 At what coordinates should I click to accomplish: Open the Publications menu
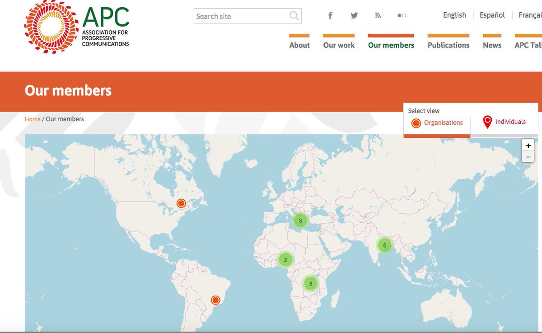pyautogui.click(x=449, y=45)
